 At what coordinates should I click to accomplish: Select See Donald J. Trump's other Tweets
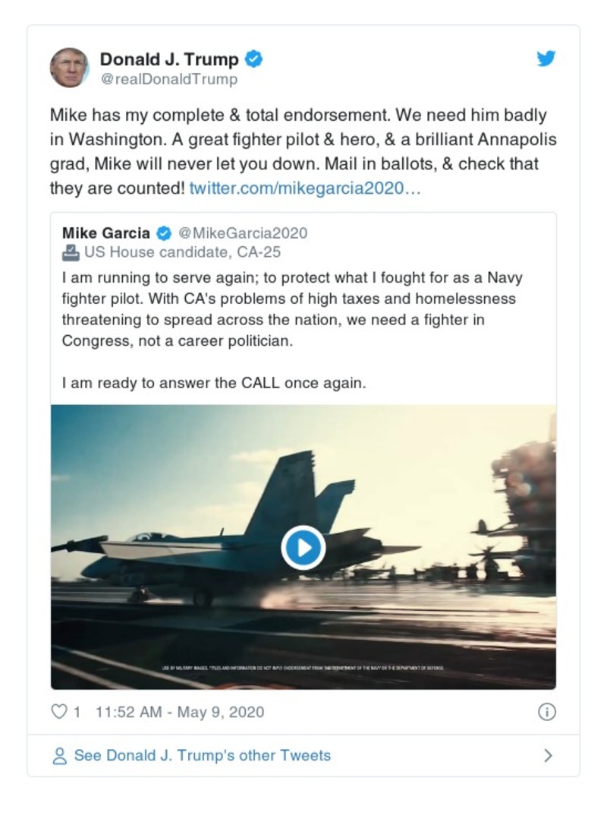(202, 756)
